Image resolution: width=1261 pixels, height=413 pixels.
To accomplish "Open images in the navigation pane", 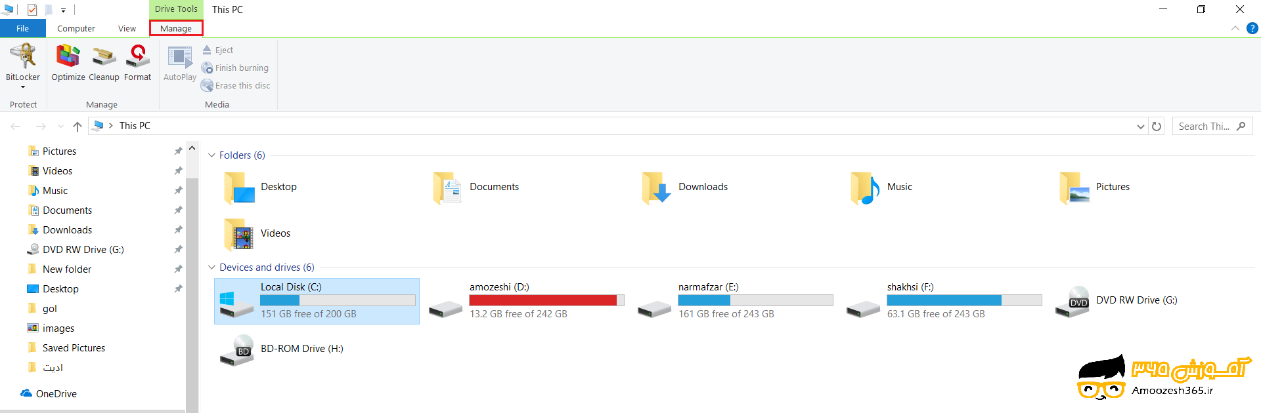I will [x=58, y=328].
